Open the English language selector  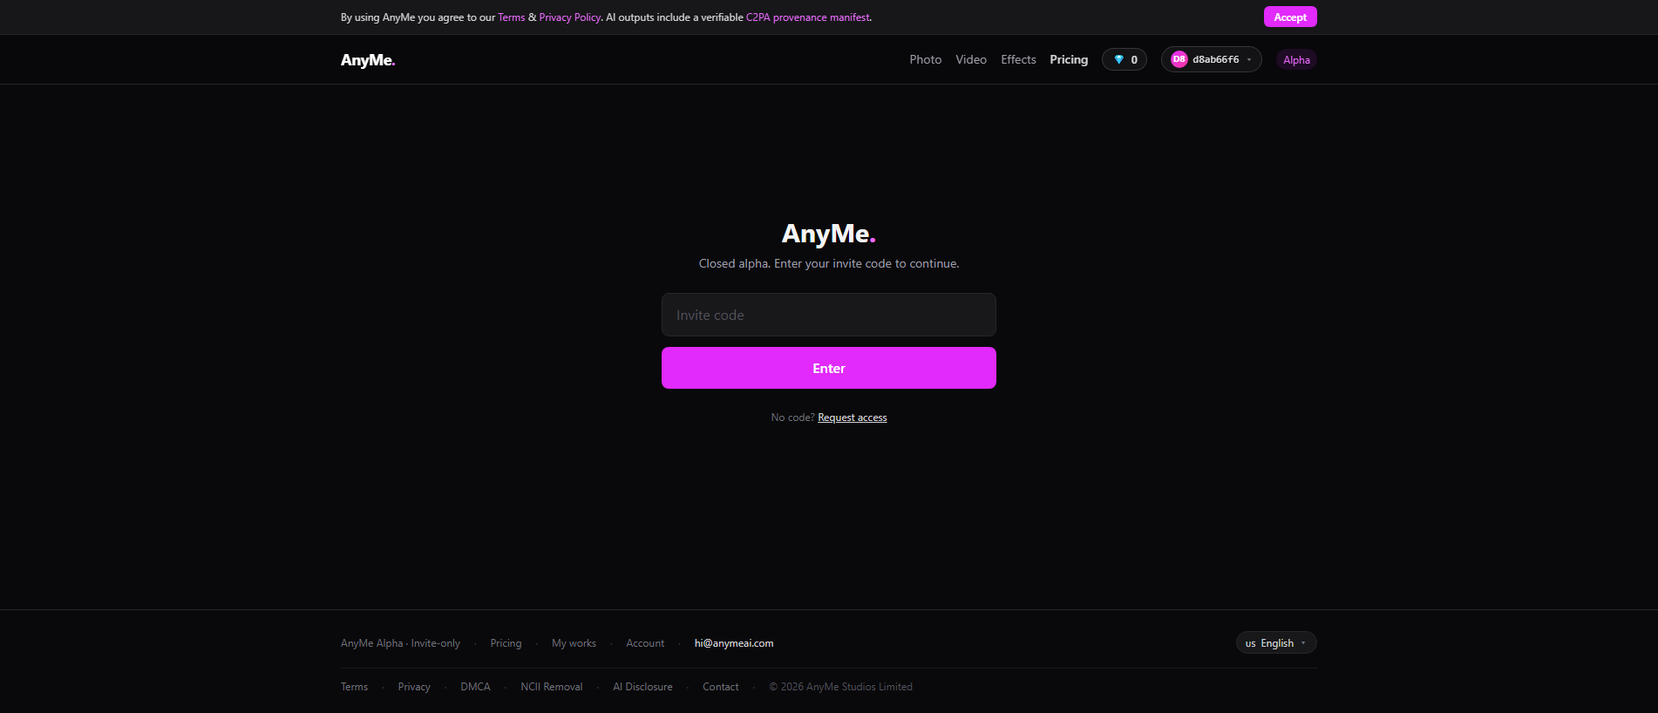point(1276,643)
